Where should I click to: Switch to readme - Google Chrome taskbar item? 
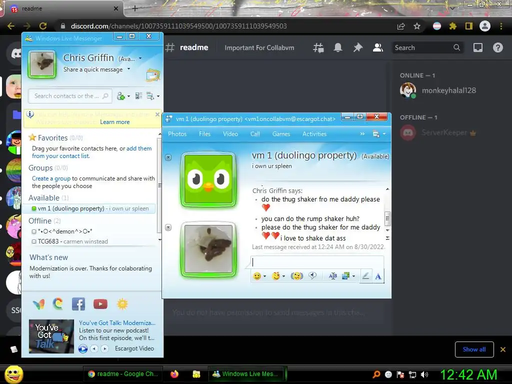[x=123, y=374]
